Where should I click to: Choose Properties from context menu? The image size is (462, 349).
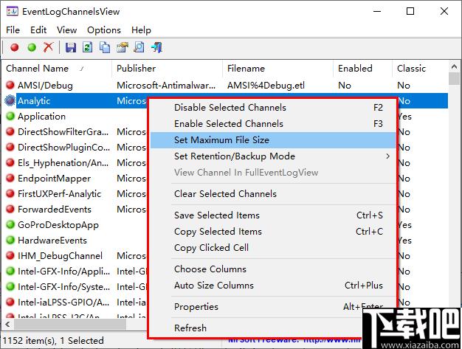[x=273, y=307]
